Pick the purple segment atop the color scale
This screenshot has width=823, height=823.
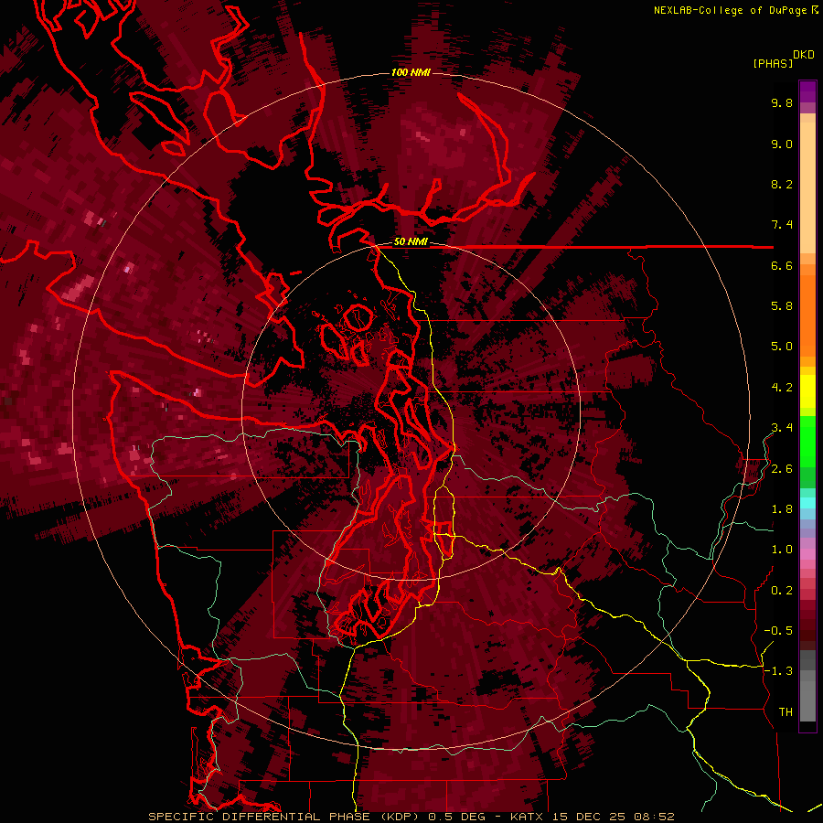coord(807,91)
